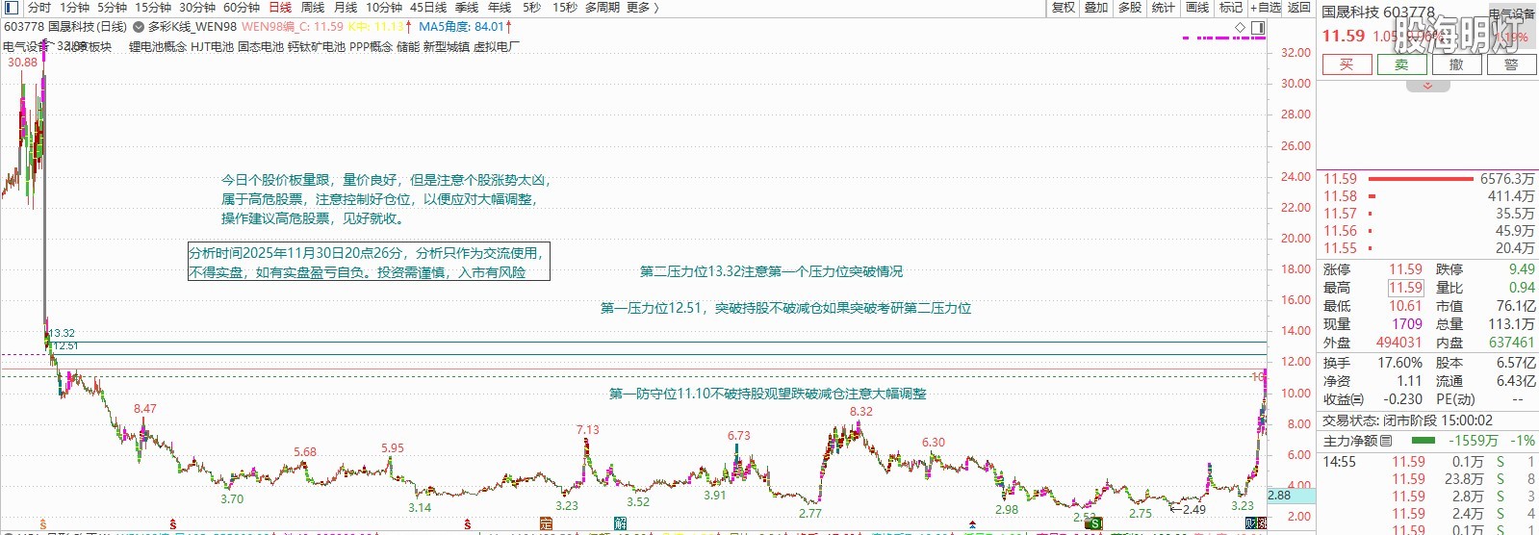Click 主力净额 green progress bar
Screen dimensions: 1539x535
[x=1424, y=441]
